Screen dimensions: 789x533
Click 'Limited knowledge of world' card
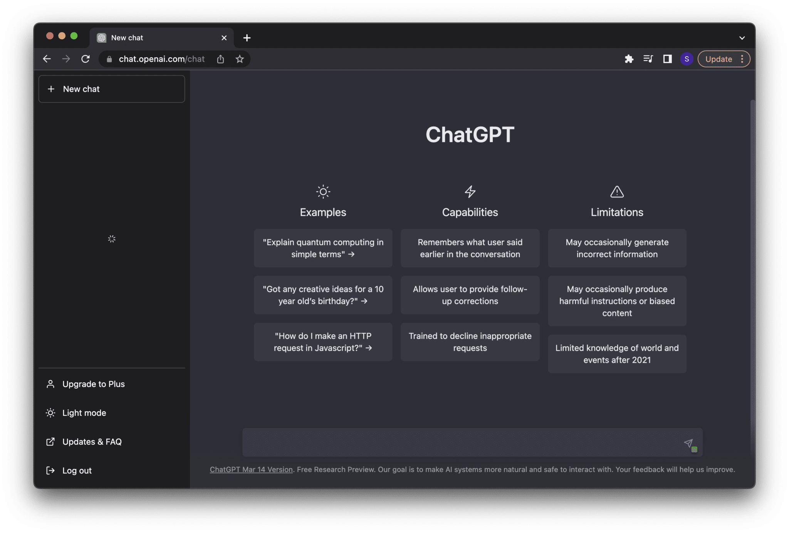[x=617, y=354]
